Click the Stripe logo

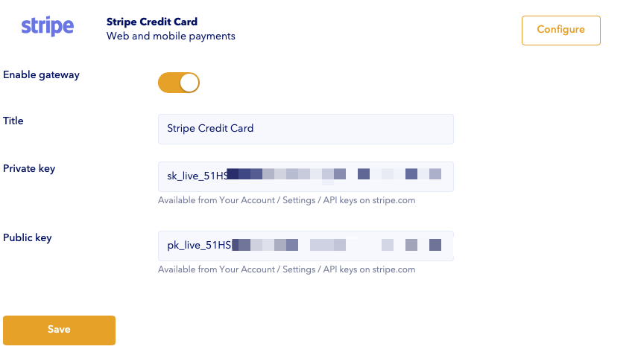click(48, 26)
